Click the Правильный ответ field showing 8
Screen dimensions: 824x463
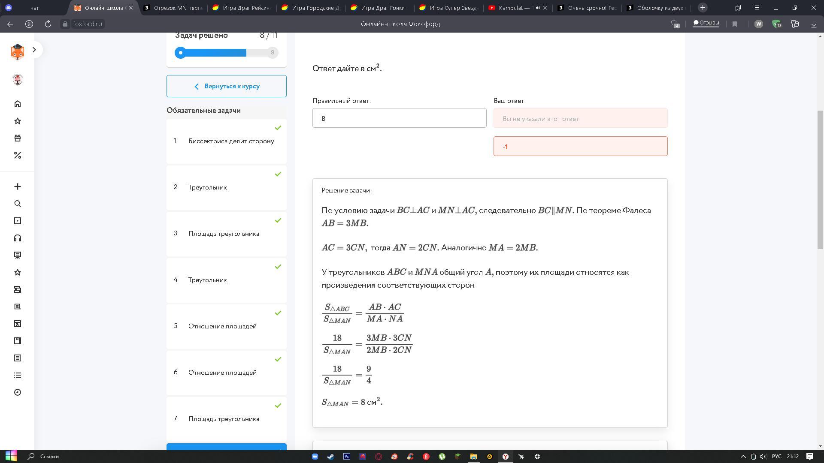[x=399, y=118]
